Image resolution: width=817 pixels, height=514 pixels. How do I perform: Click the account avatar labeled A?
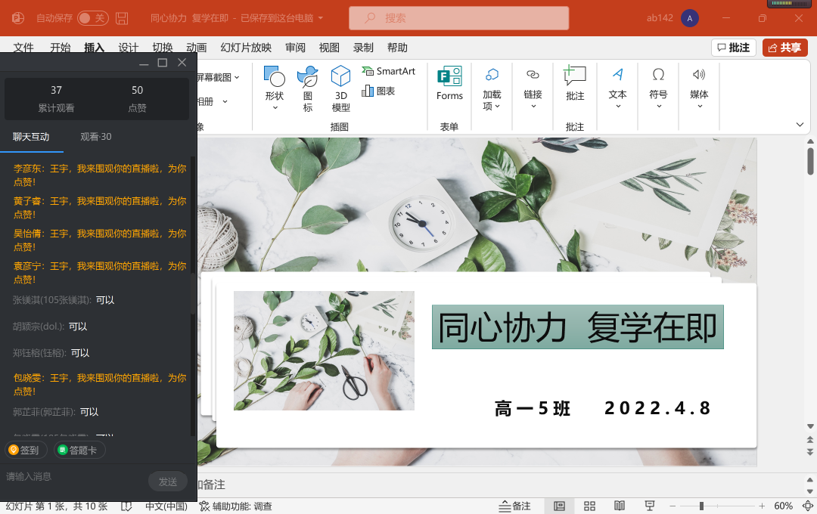(x=689, y=18)
